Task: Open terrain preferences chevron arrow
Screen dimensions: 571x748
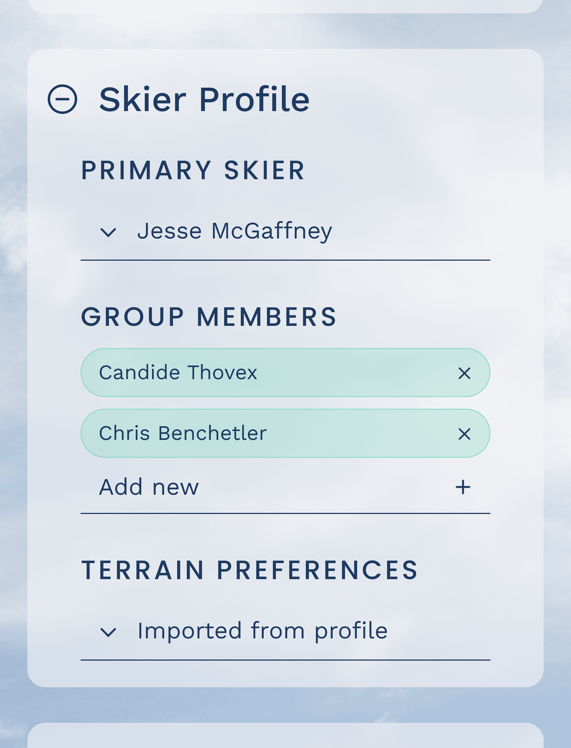Action: pos(108,632)
